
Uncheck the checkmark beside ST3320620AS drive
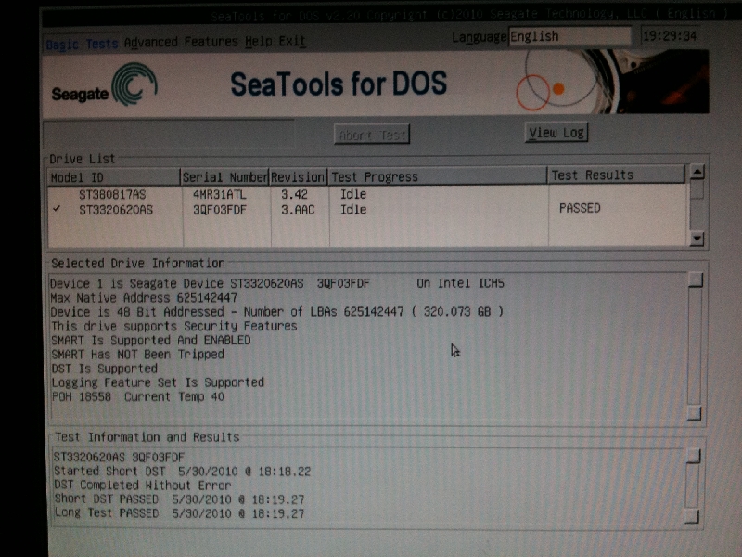click(58, 209)
